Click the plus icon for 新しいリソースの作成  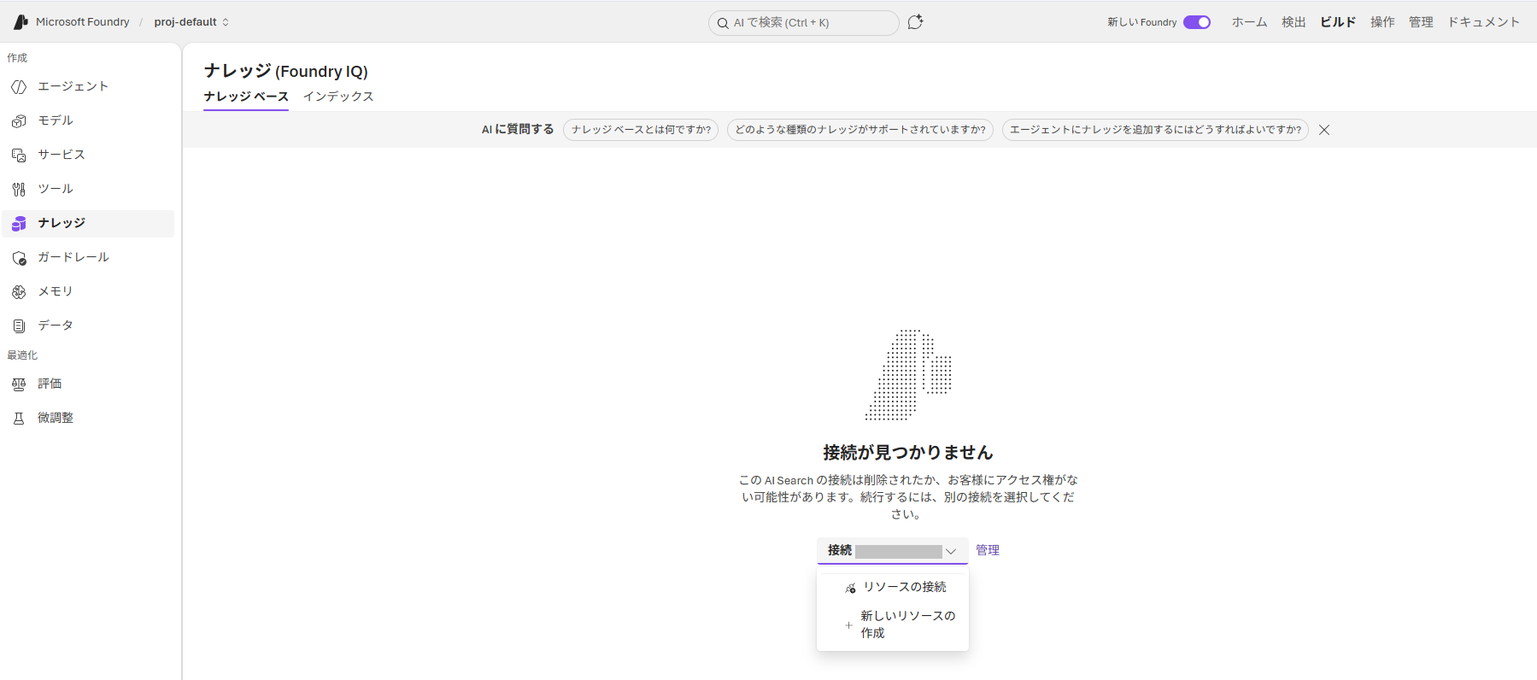[x=848, y=625]
